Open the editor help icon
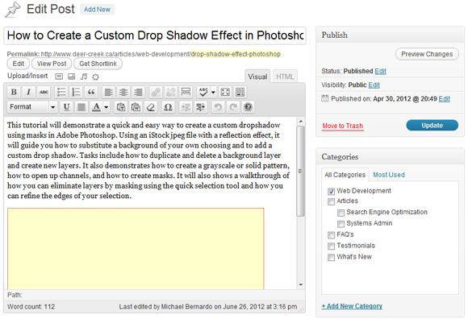The width and height of the screenshot is (468, 319). click(248, 106)
